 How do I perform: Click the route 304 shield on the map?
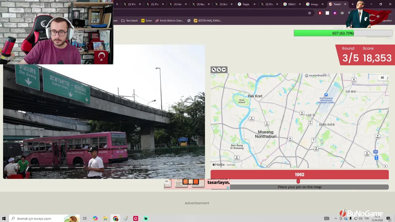[302, 114]
